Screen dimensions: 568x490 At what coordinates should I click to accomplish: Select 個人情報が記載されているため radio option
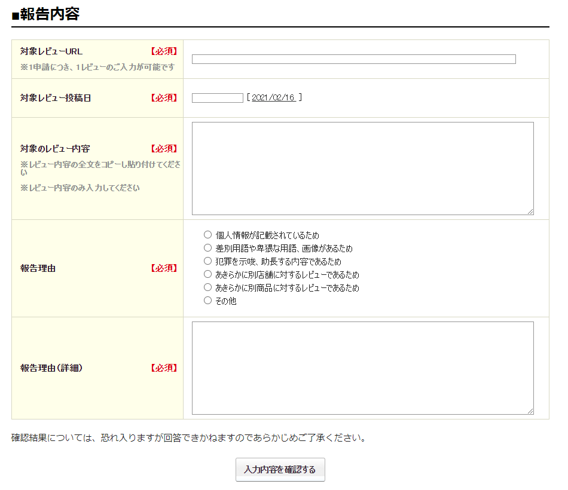tap(208, 235)
